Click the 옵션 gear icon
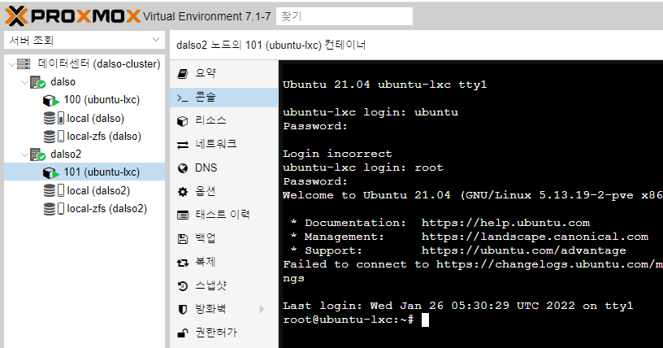663x348 pixels. pos(183,192)
